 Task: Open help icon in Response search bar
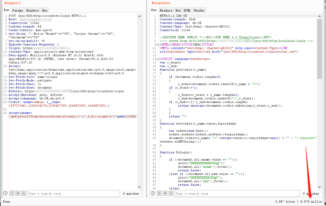pyautogui.click(x=153, y=193)
